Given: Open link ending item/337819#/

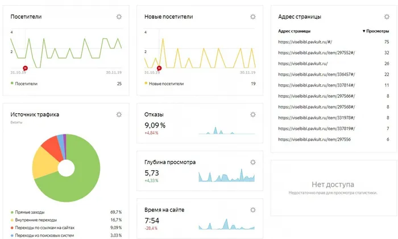Looking at the screenshot, I should point(317,129).
